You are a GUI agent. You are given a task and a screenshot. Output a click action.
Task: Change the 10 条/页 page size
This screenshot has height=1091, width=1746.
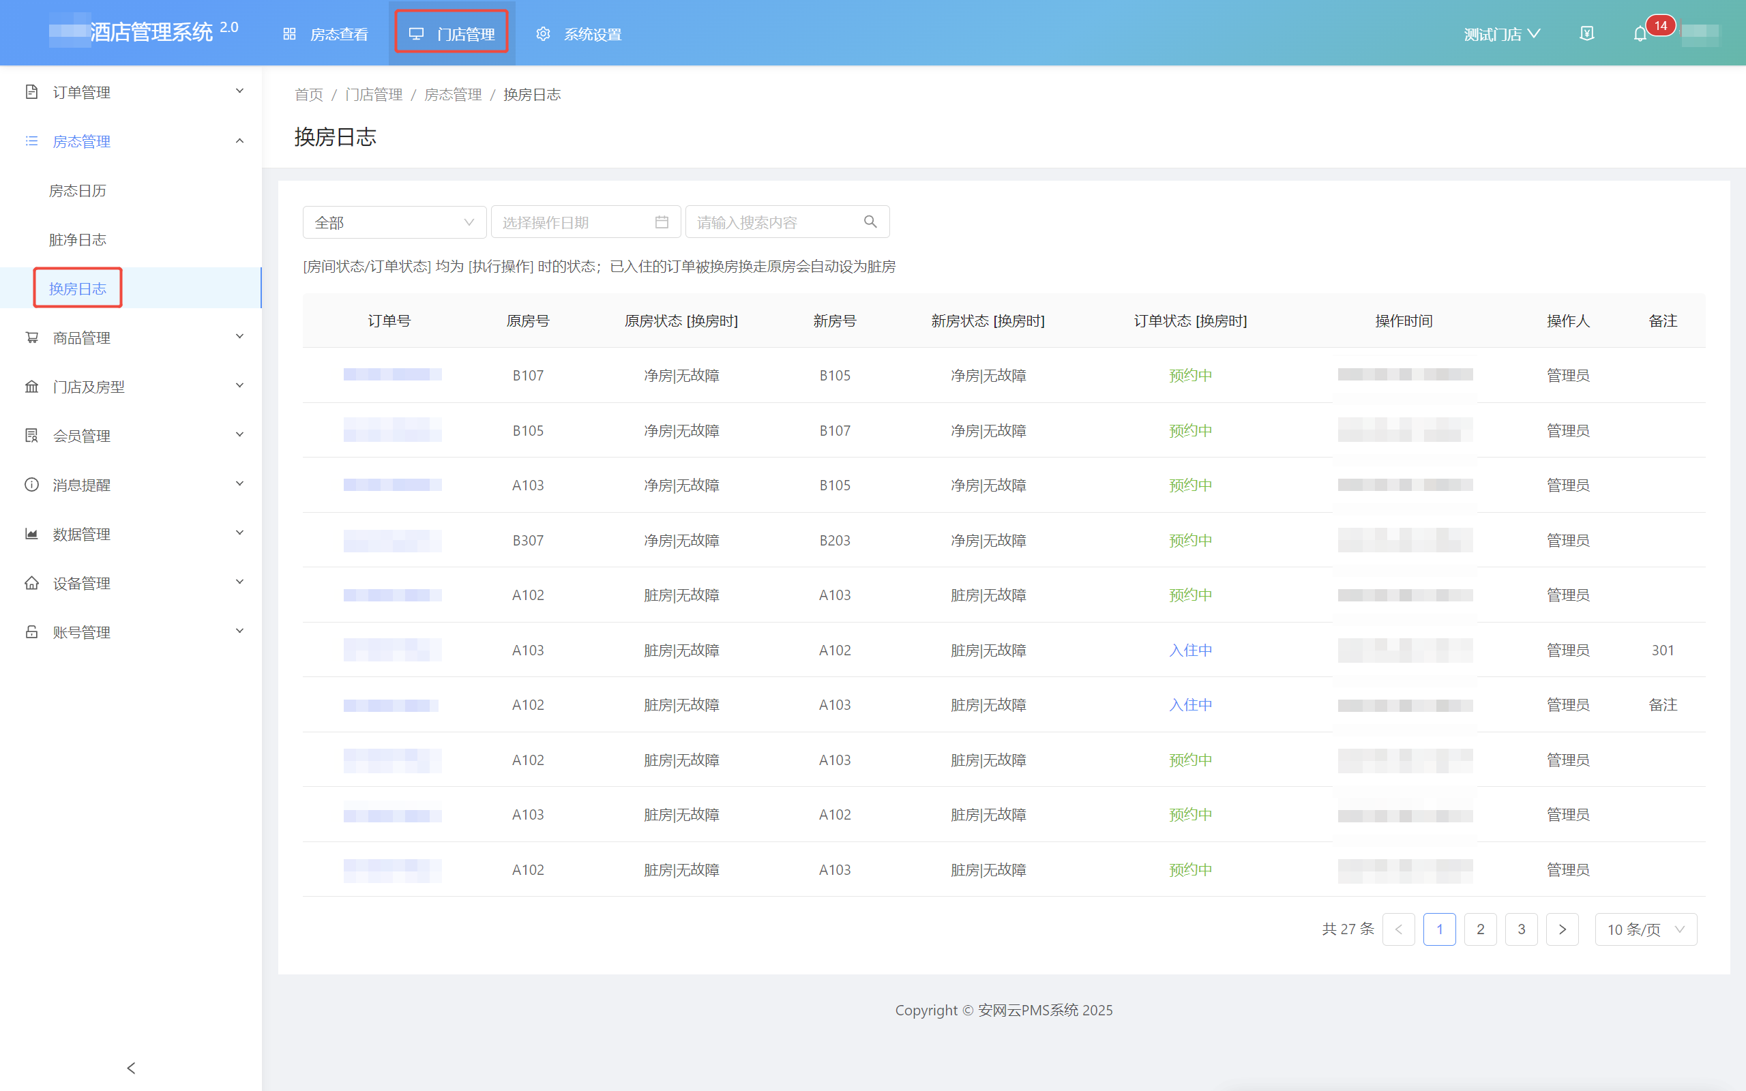coord(1646,929)
